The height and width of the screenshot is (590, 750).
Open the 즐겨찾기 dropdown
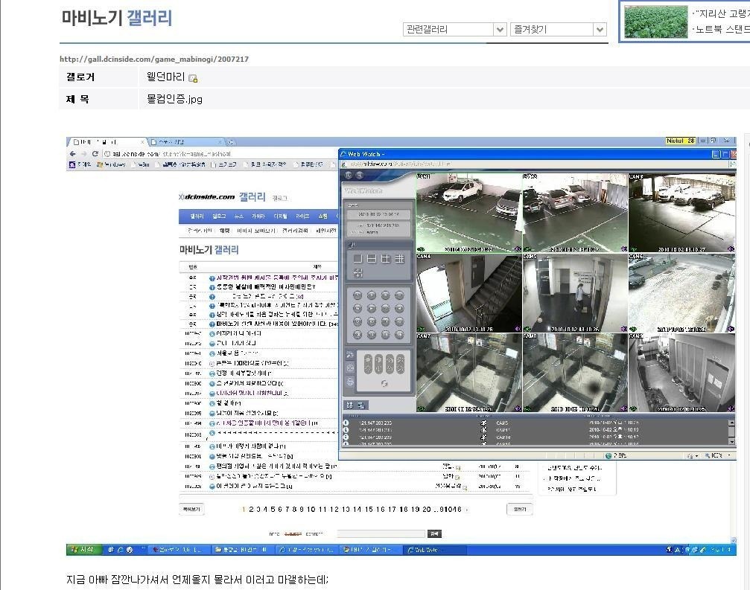pos(558,29)
